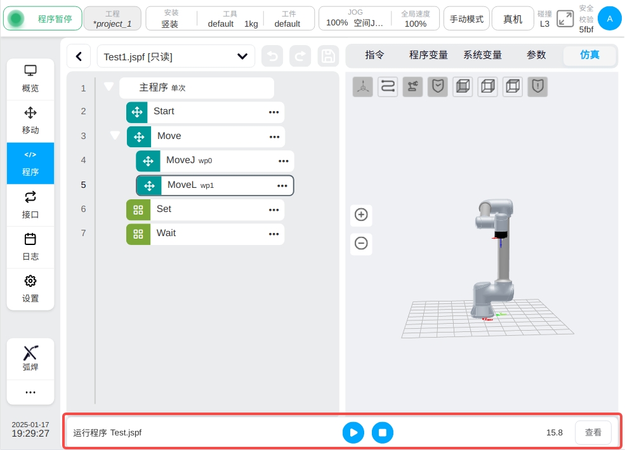Collapse the Move node in program tree

tap(115, 136)
